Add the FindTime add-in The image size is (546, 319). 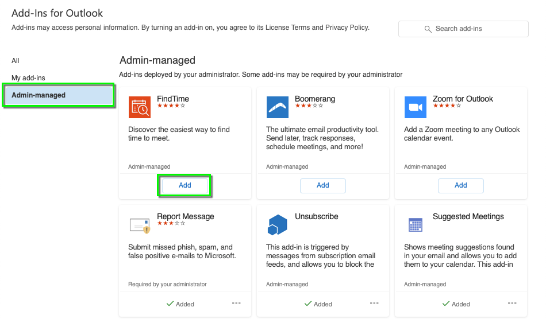(185, 185)
